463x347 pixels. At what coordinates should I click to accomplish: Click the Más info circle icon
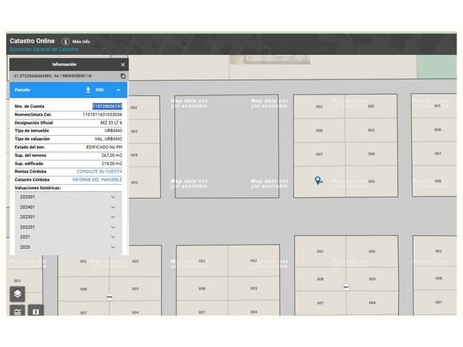tap(66, 41)
